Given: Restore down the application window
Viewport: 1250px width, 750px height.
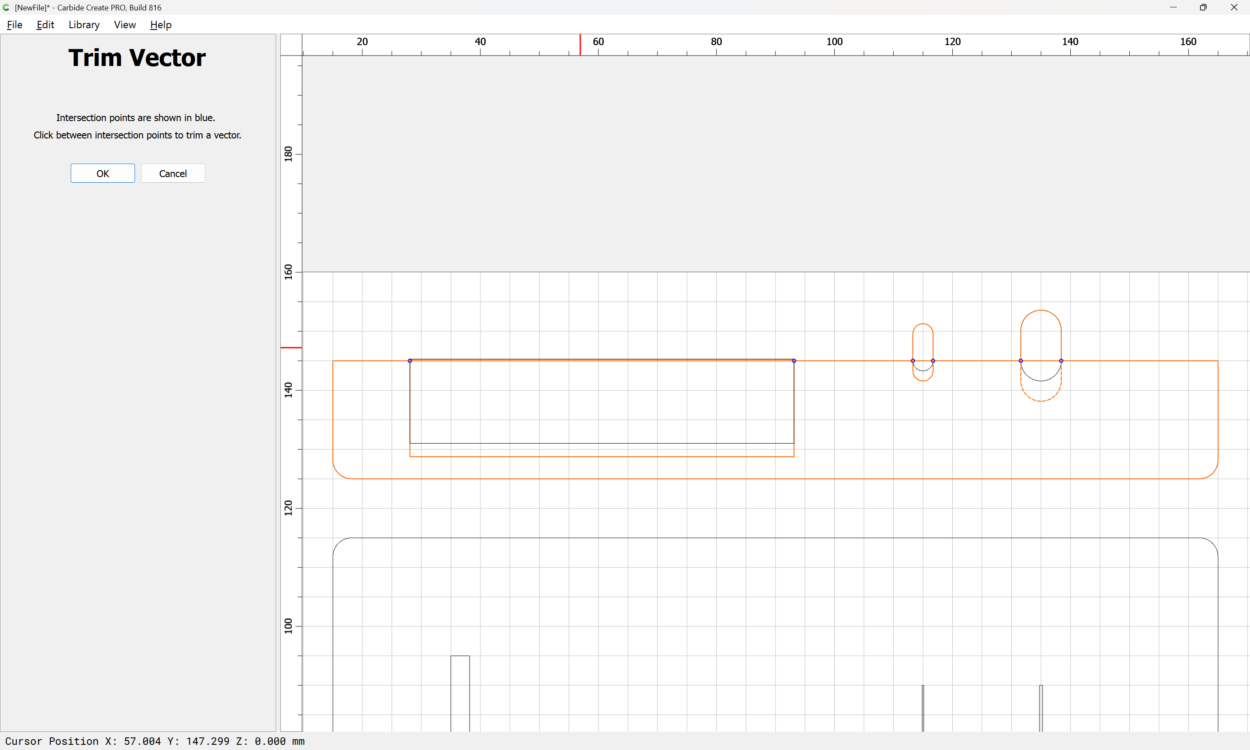Looking at the screenshot, I should point(1203,7).
